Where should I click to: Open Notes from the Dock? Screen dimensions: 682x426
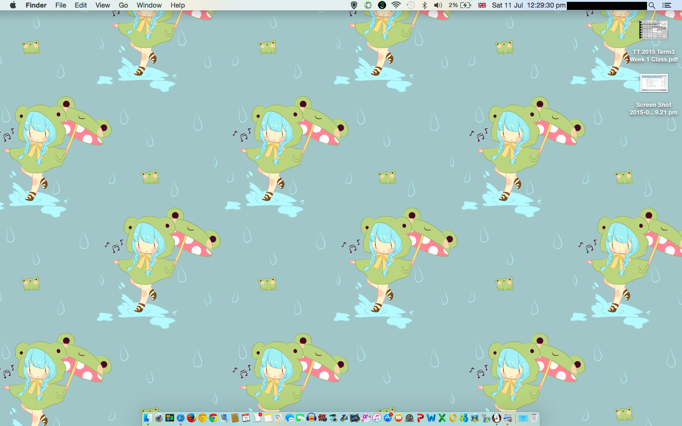(268, 418)
